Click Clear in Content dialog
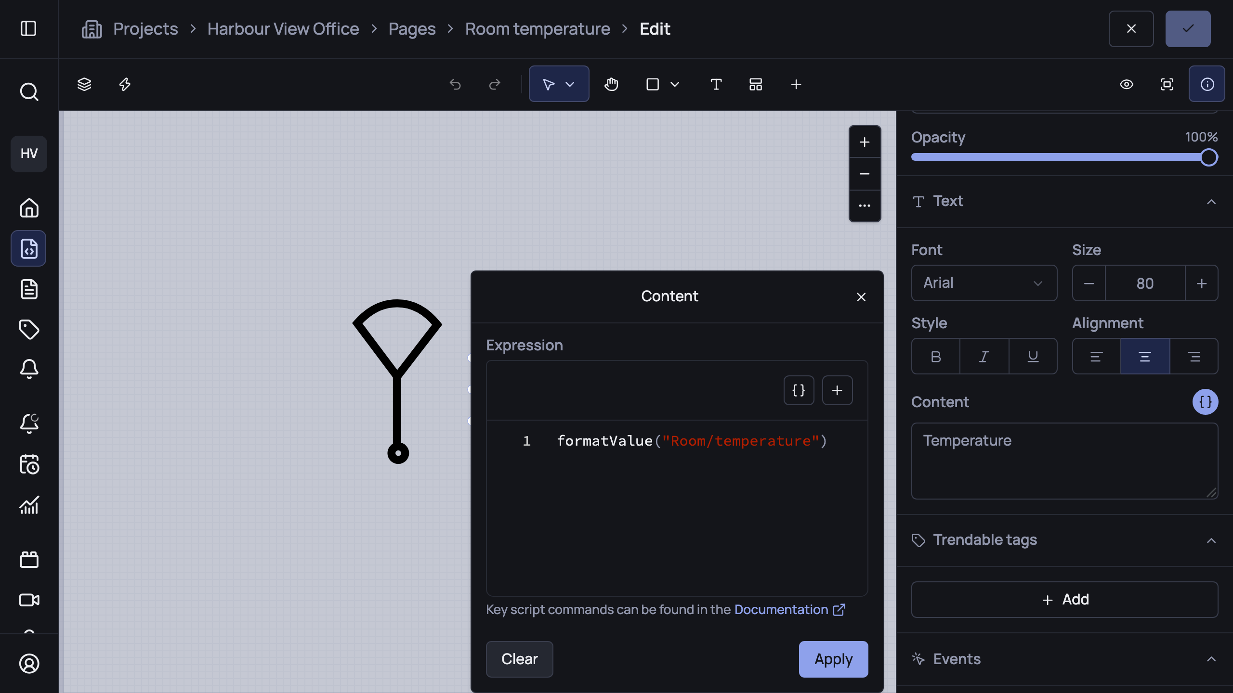1233x693 pixels. click(x=519, y=659)
